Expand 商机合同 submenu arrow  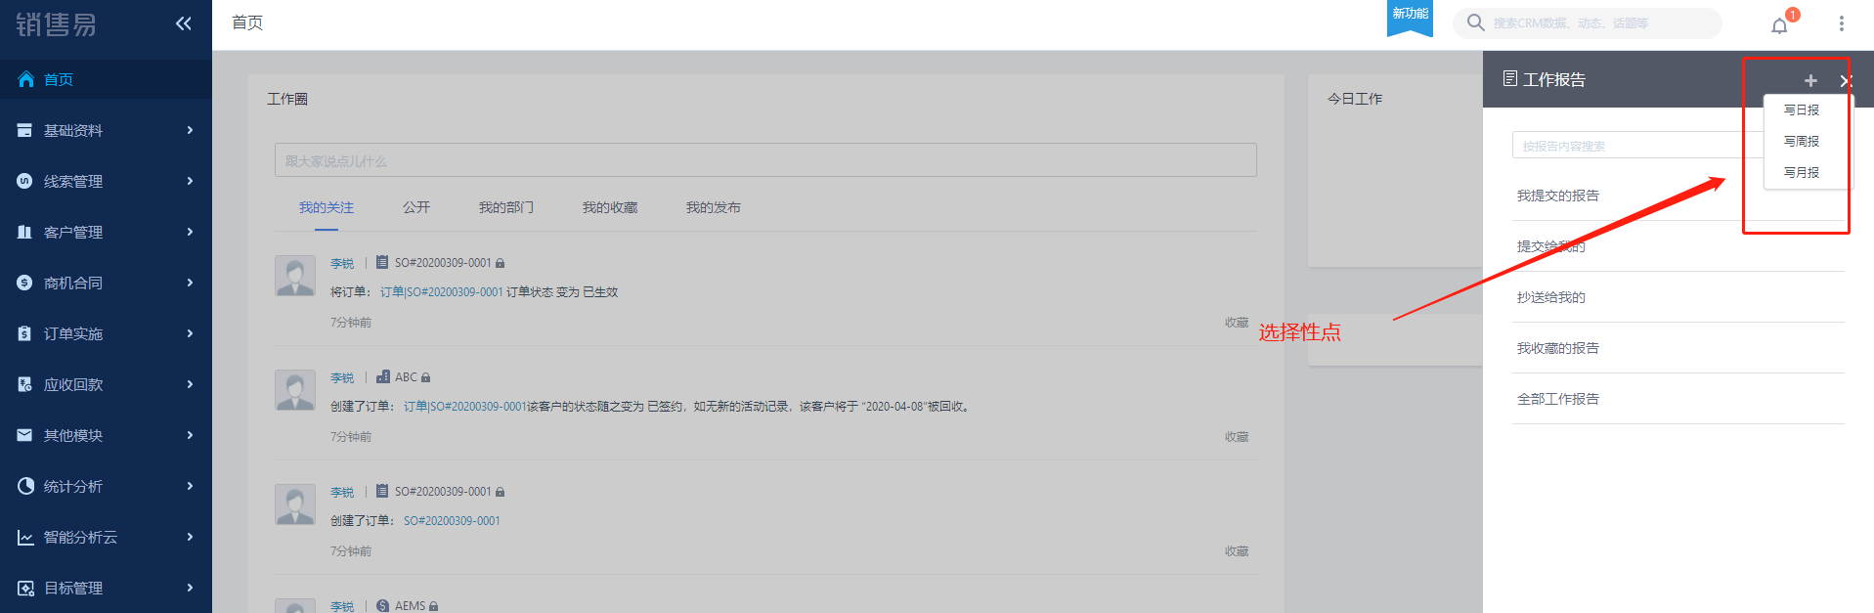point(190,283)
